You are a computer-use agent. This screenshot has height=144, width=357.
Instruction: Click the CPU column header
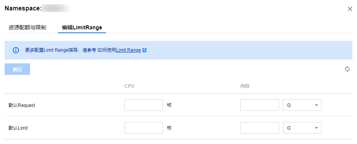129,86
